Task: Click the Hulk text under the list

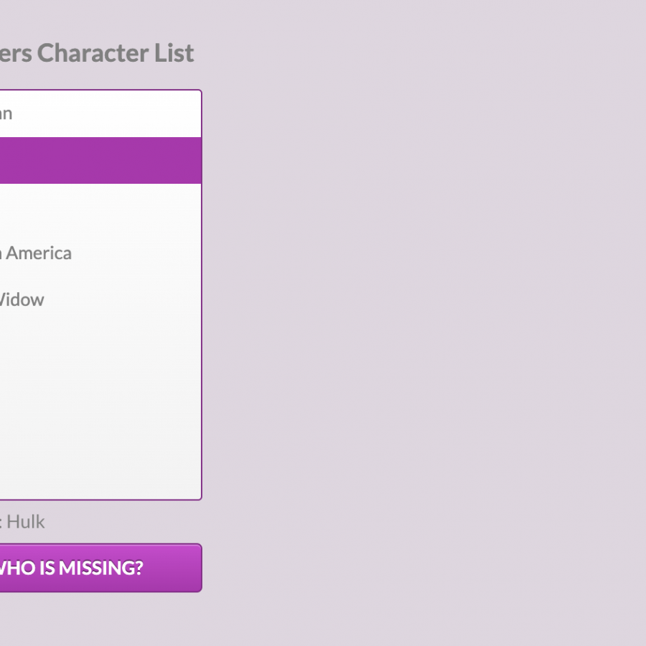Action: pos(26,522)
